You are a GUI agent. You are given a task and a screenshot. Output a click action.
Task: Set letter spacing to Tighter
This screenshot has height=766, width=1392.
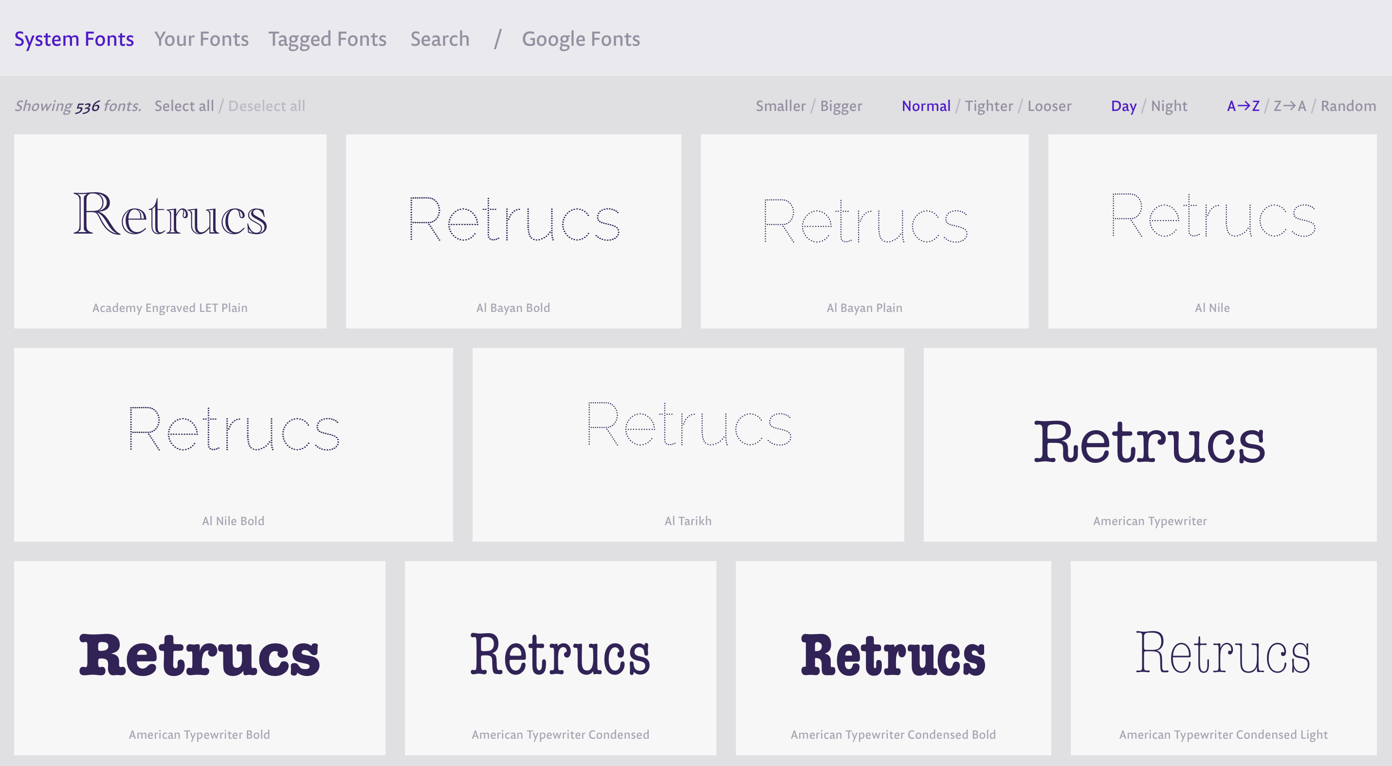click(x=989, y=106)
